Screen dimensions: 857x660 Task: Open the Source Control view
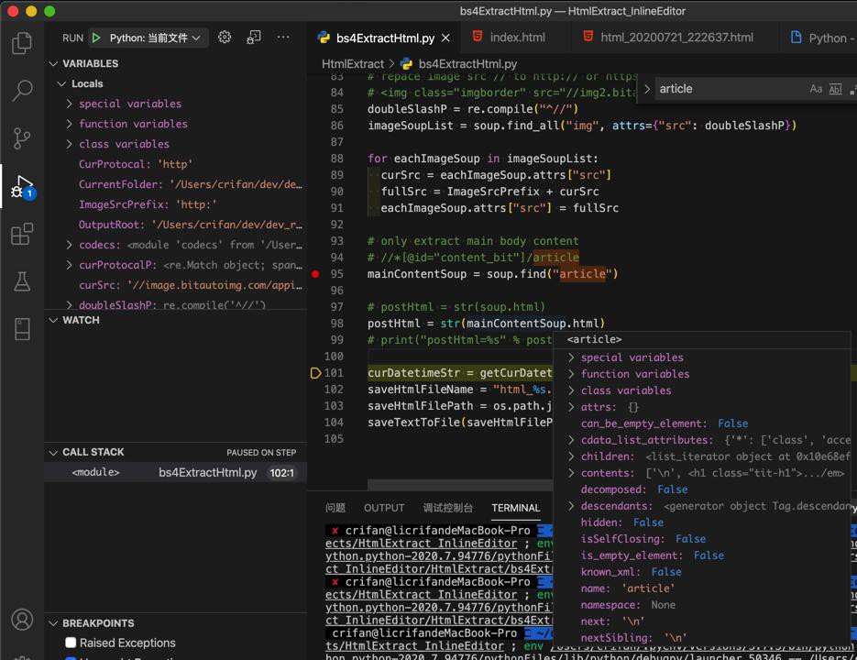click(22, 138)
